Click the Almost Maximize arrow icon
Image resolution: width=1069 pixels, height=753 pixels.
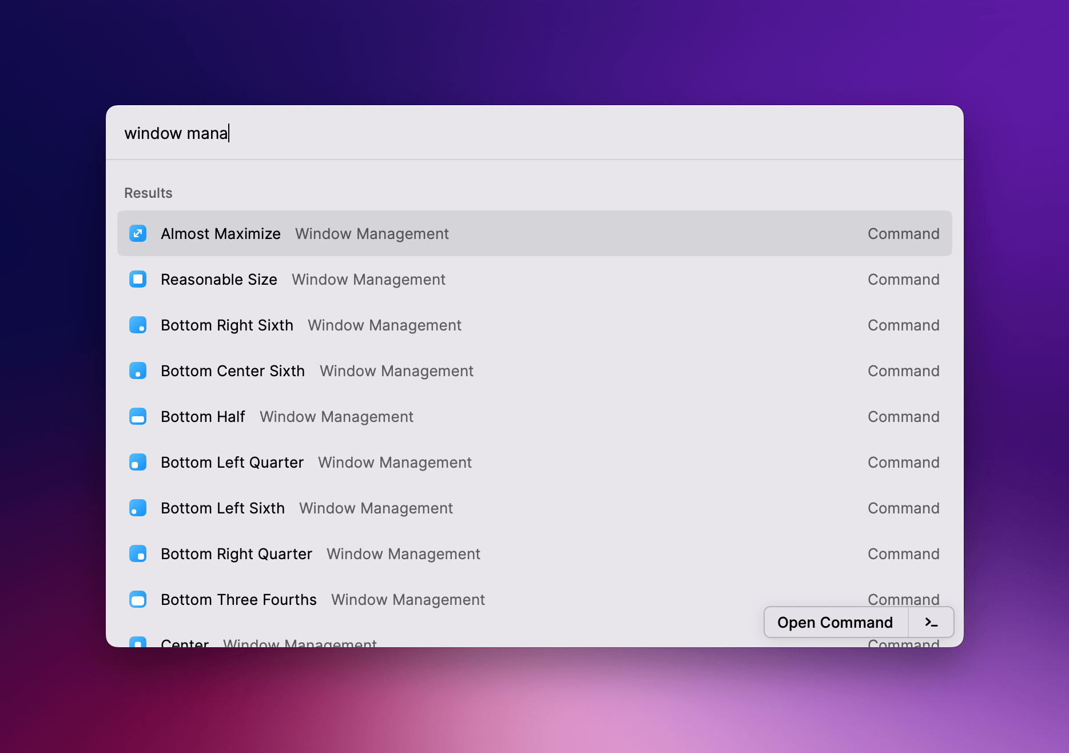pos(138,233)
